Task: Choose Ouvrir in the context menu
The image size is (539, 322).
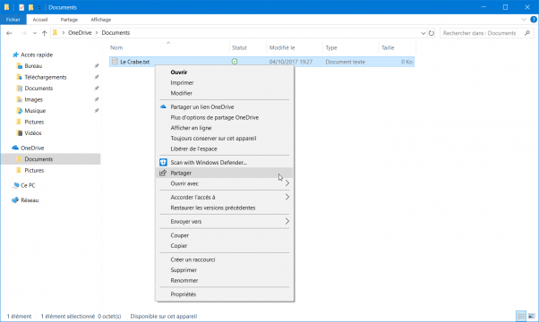Action: (224, 72)
